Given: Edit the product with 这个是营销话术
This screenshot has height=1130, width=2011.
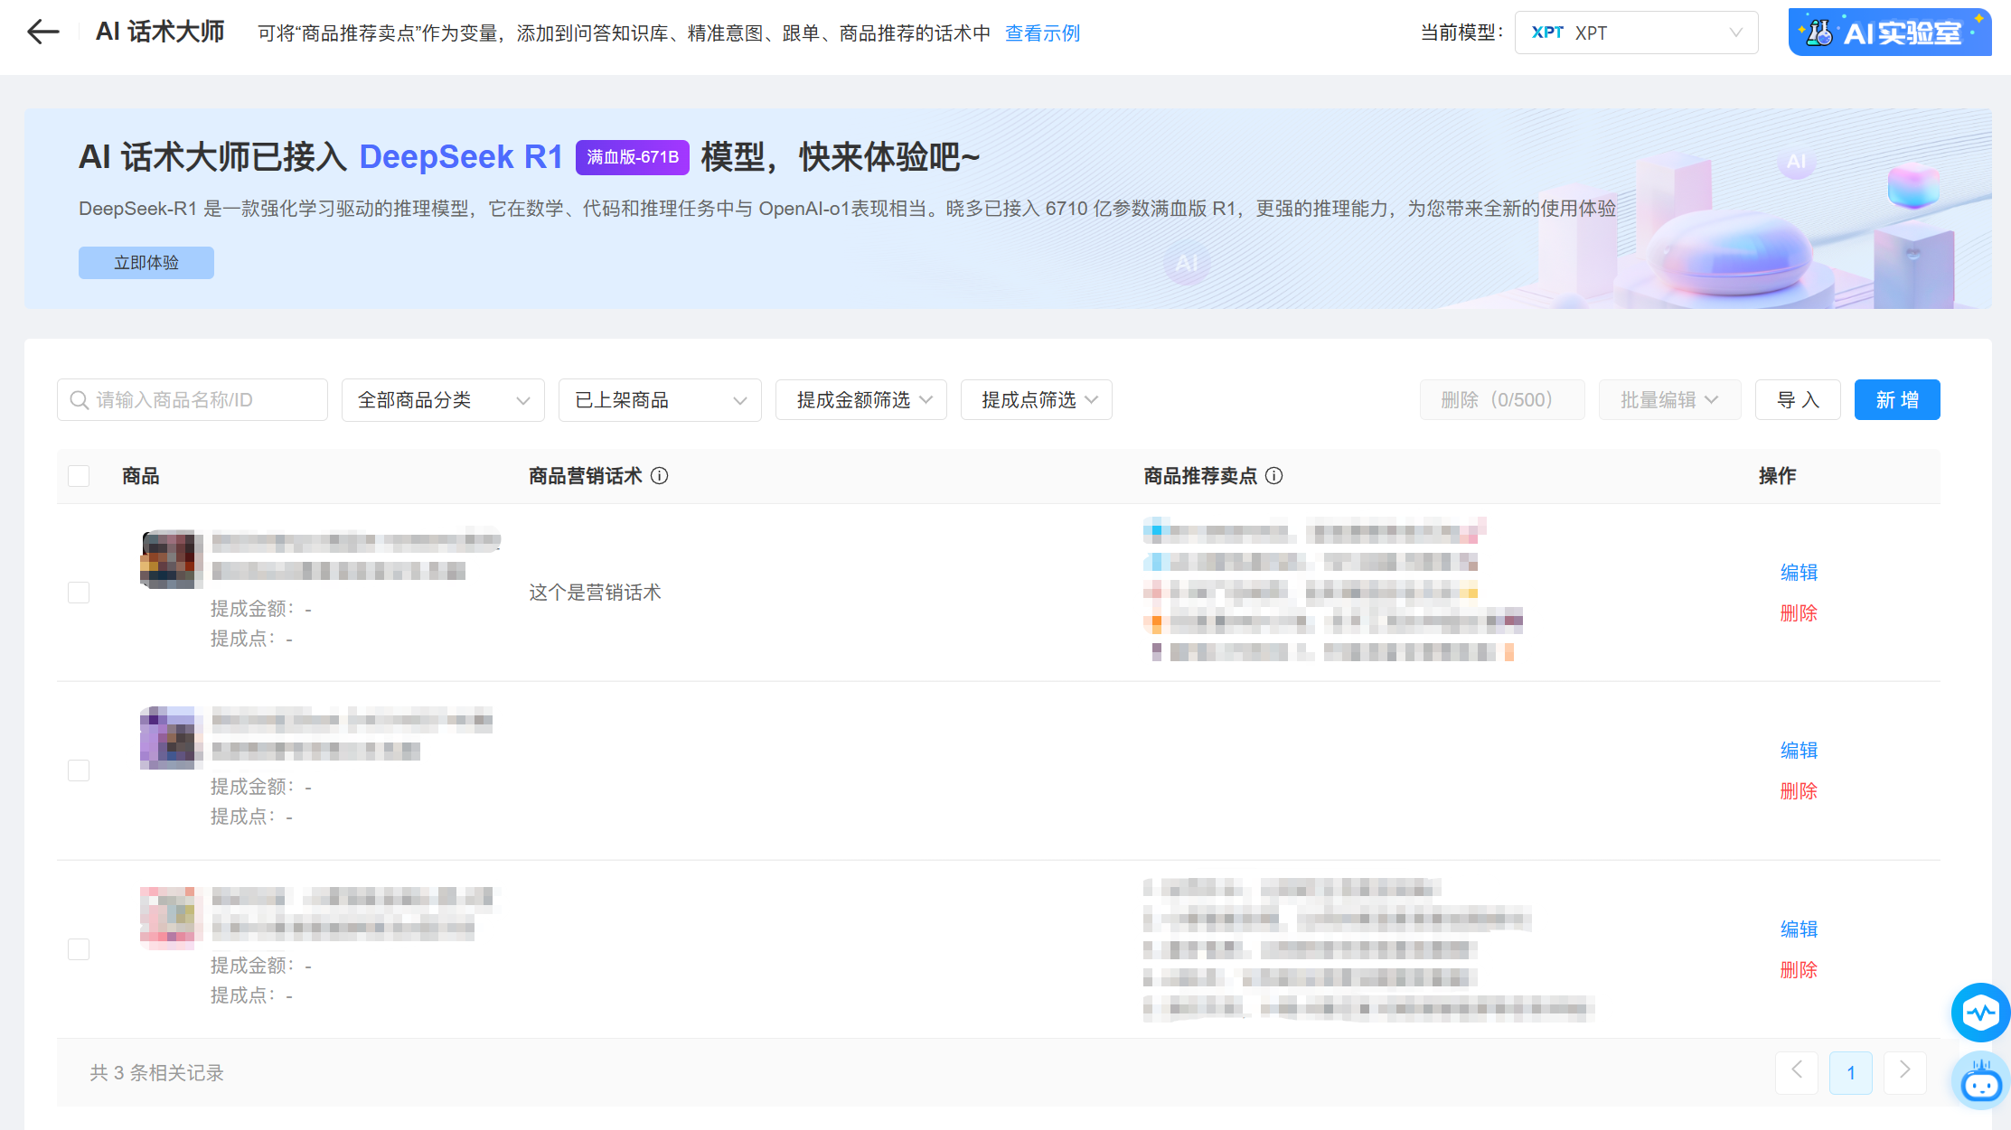Looking at the screenshot, I should [1799, 573].
